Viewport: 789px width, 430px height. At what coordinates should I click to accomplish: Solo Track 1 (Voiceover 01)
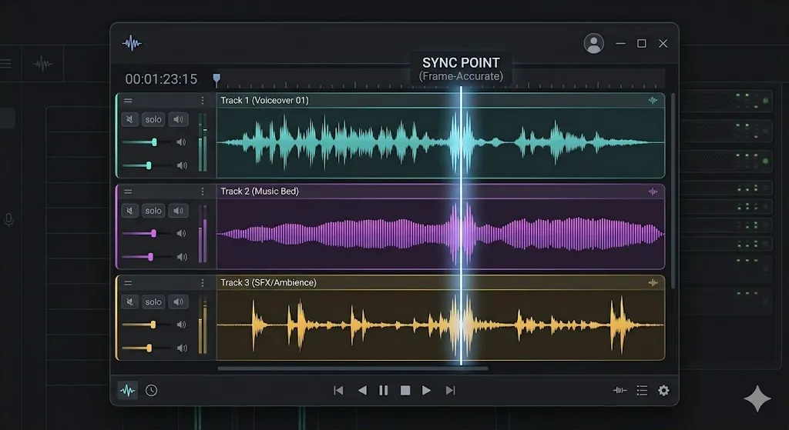point(153,119)
